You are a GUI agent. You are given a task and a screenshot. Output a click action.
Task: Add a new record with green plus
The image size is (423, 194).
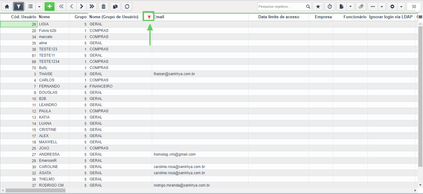point(50,6)
